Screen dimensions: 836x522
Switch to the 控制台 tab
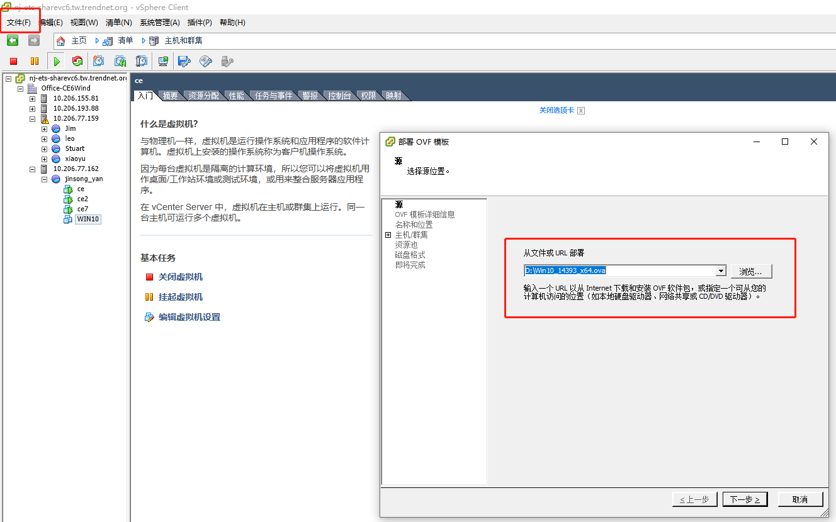[x=339, y=96]
